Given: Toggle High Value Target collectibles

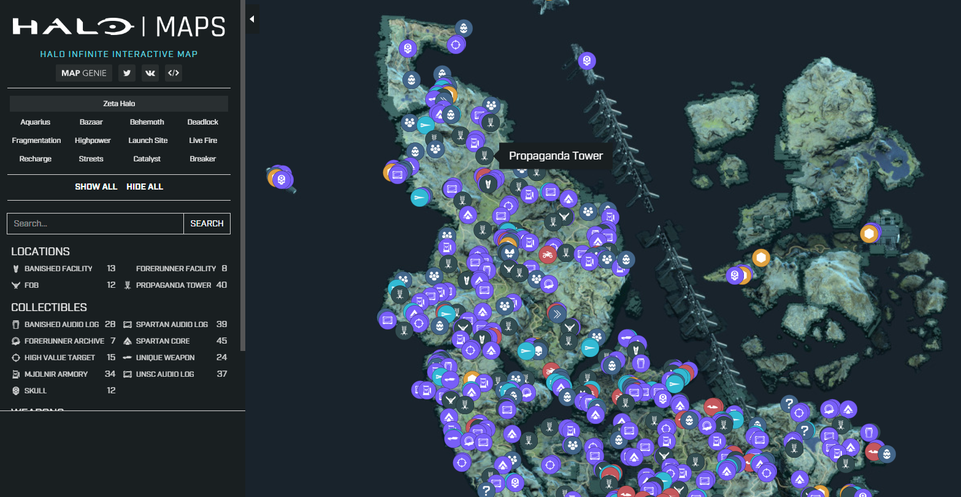Looking at the screenshot, I should click(64, 358).
